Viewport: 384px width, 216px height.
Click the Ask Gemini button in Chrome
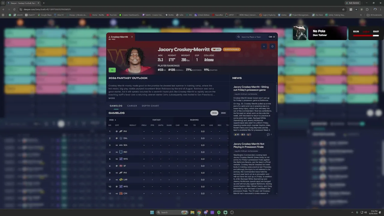[x=352, y=3]
